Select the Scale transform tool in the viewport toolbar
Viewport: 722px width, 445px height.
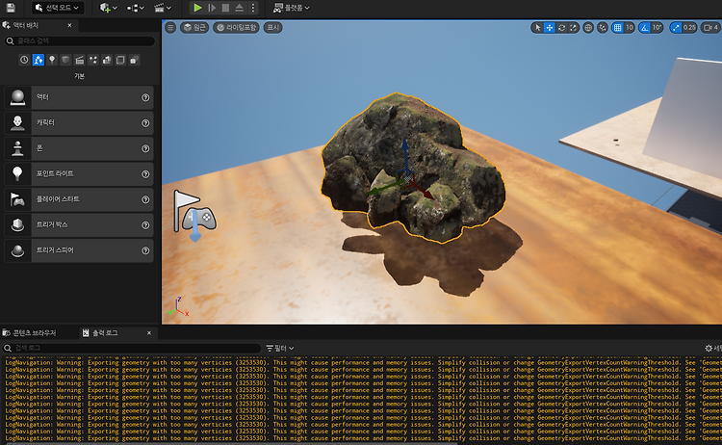click(574, 28)
